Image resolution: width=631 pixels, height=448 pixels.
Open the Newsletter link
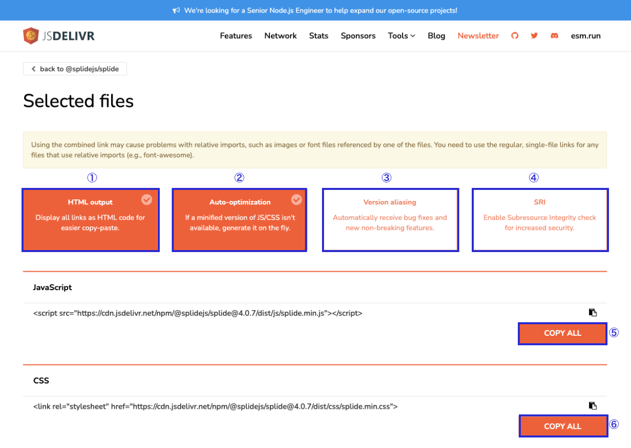(478, 36)
